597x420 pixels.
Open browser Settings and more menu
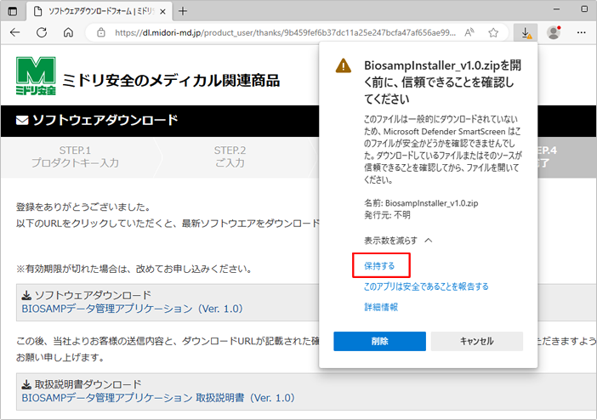coord(582,33)
